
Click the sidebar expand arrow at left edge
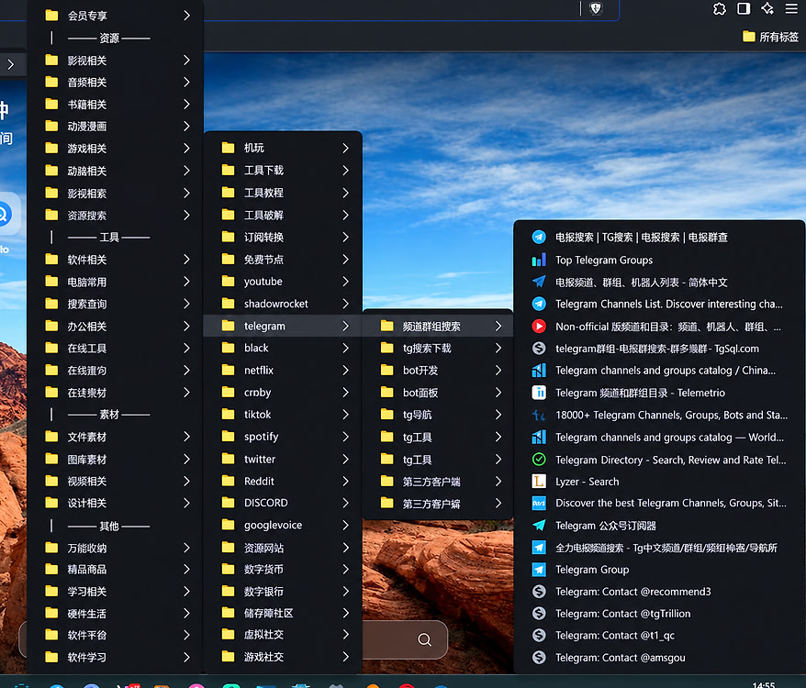click(x=10, y=65)
